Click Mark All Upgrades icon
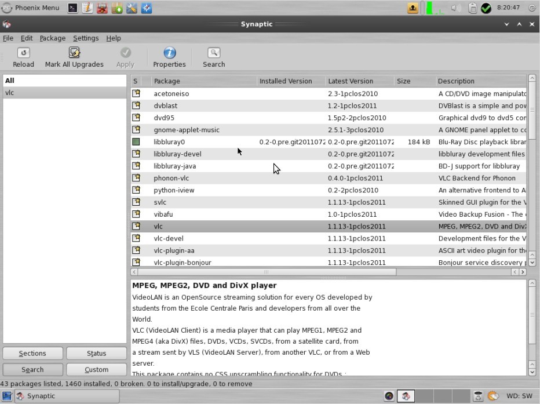This screenshot has width=540, height=404. pos(74,53)
